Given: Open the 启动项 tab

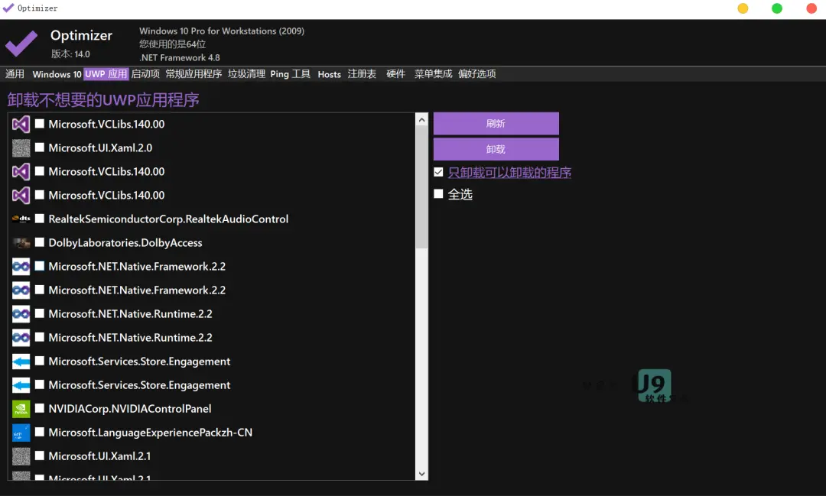Looking at the screenshot, I should (145, 73).
